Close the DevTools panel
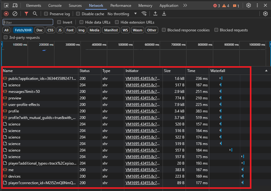 [265, 6]
